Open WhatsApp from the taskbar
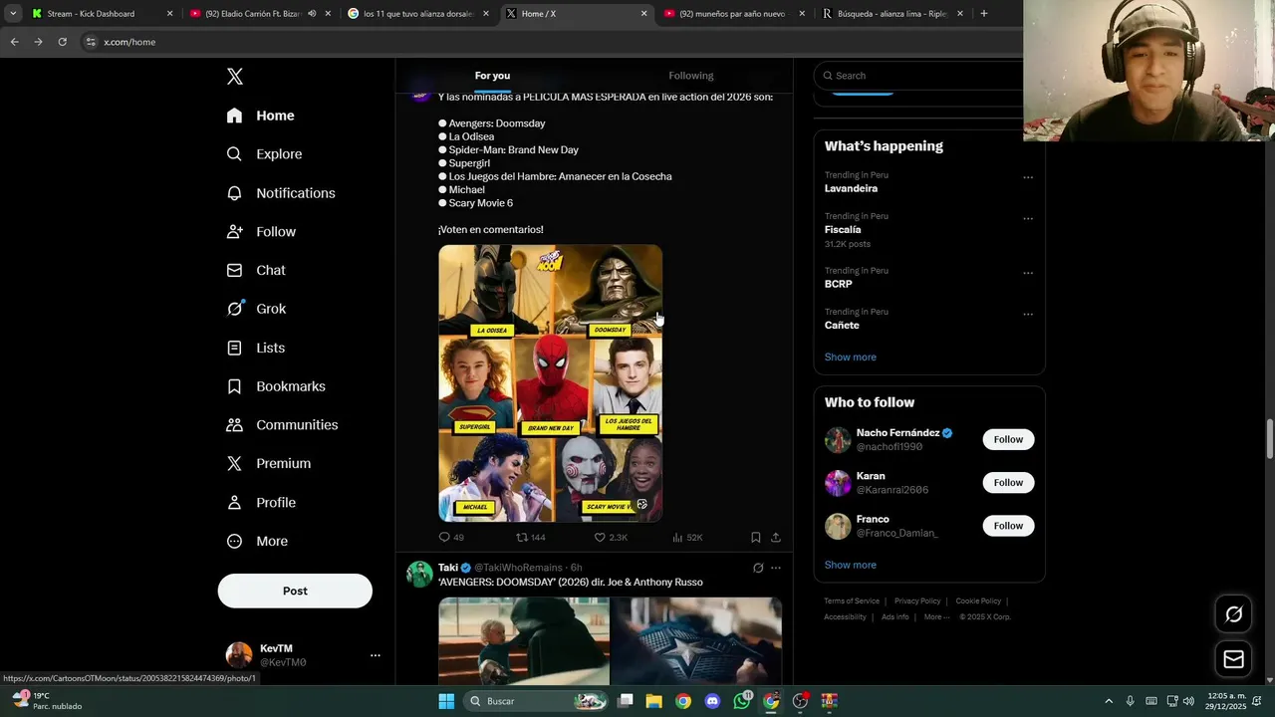 click(742, 701)
